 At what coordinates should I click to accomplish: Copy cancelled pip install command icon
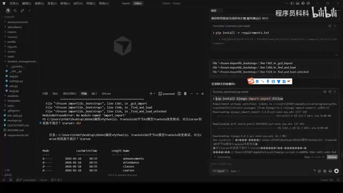coord(330,26)
